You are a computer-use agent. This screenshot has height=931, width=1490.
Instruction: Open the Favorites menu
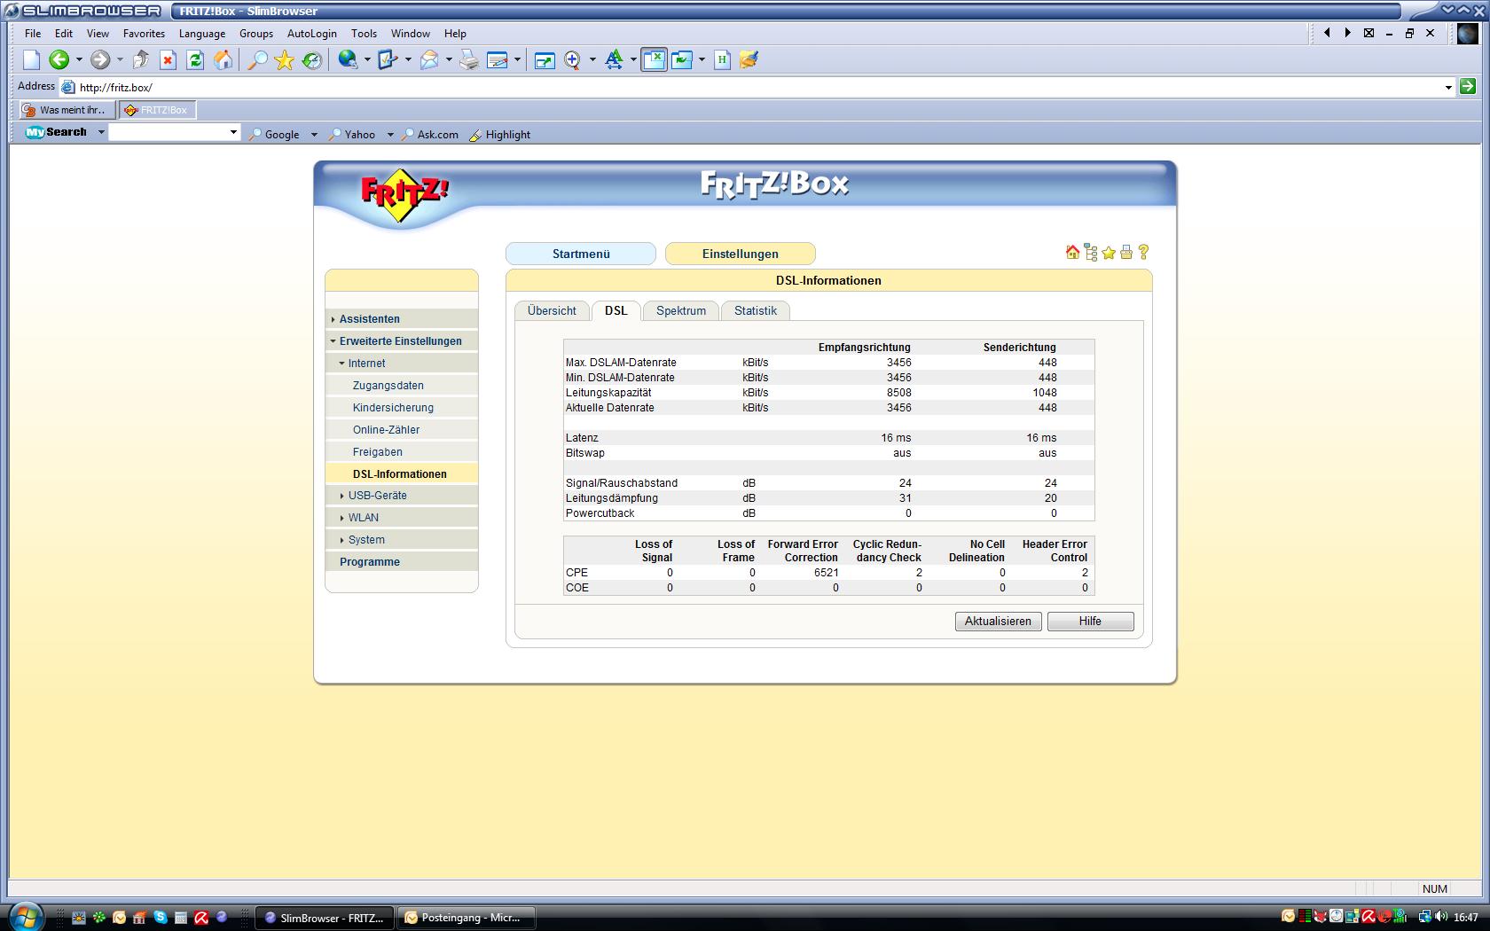coord(144,34)
